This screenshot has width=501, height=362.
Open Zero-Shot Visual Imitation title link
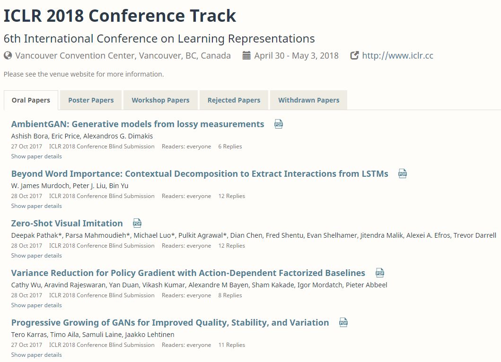pyautogui.click(x=67, y=224)
